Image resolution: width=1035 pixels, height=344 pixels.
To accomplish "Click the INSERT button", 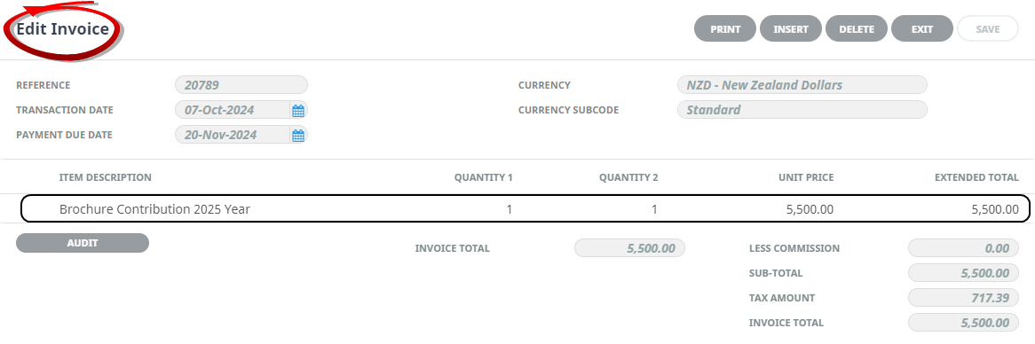I will click(x=791, y=29).
